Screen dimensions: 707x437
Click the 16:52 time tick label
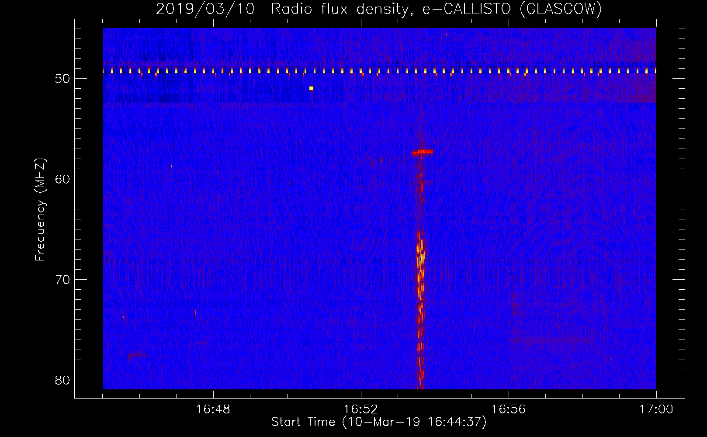[361, 409]
